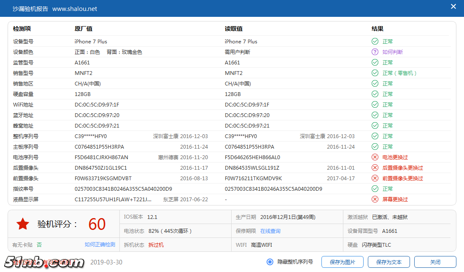Click the purple question mark icon for 设备颜色

[375, 52]
